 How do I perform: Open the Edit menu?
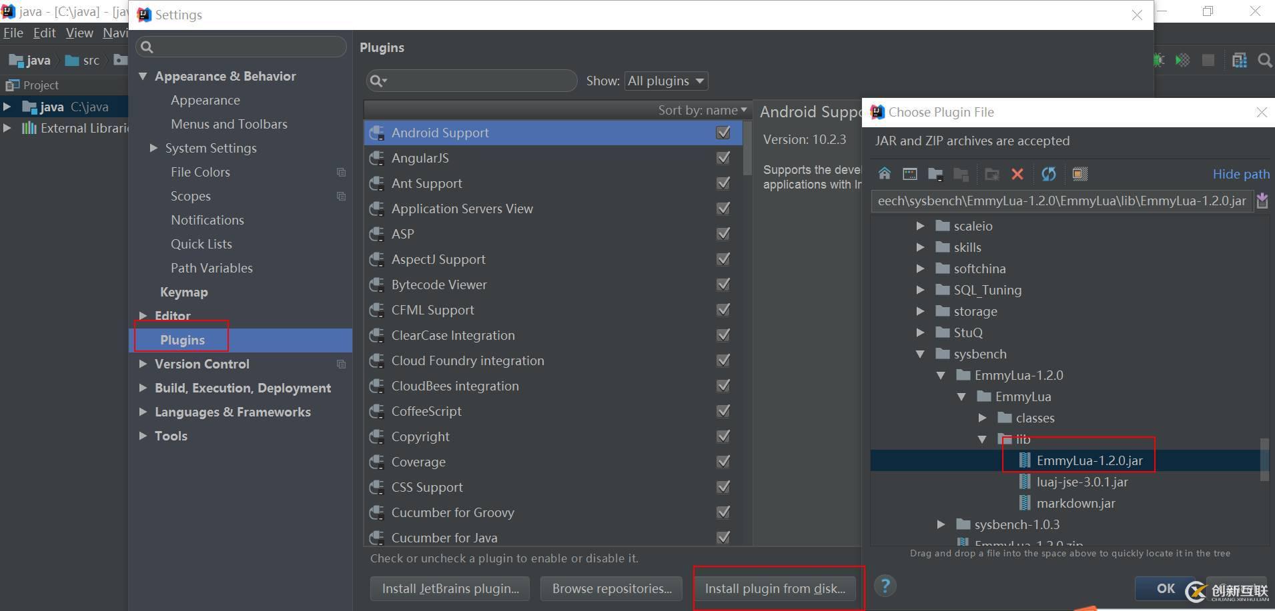pyautogui.click(x=44, y=33)
